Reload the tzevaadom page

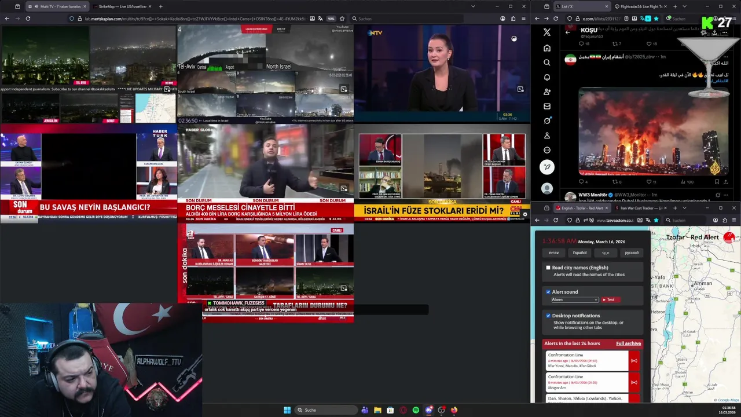coord(556,220)
